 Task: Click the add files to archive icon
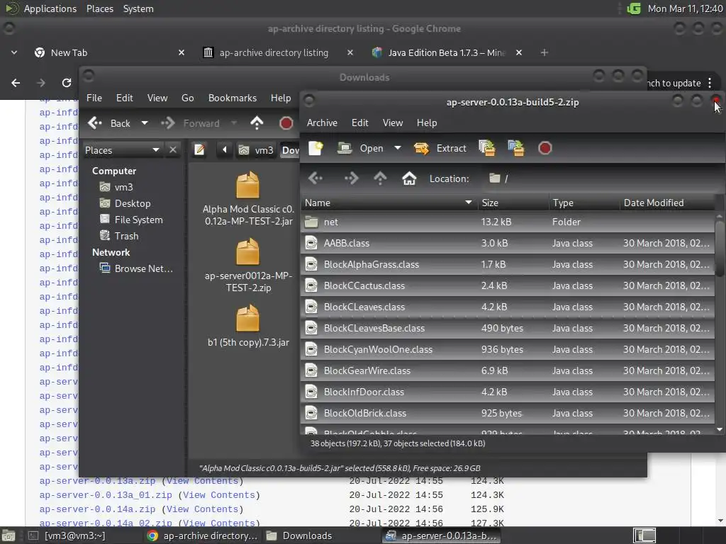[486, 148]
